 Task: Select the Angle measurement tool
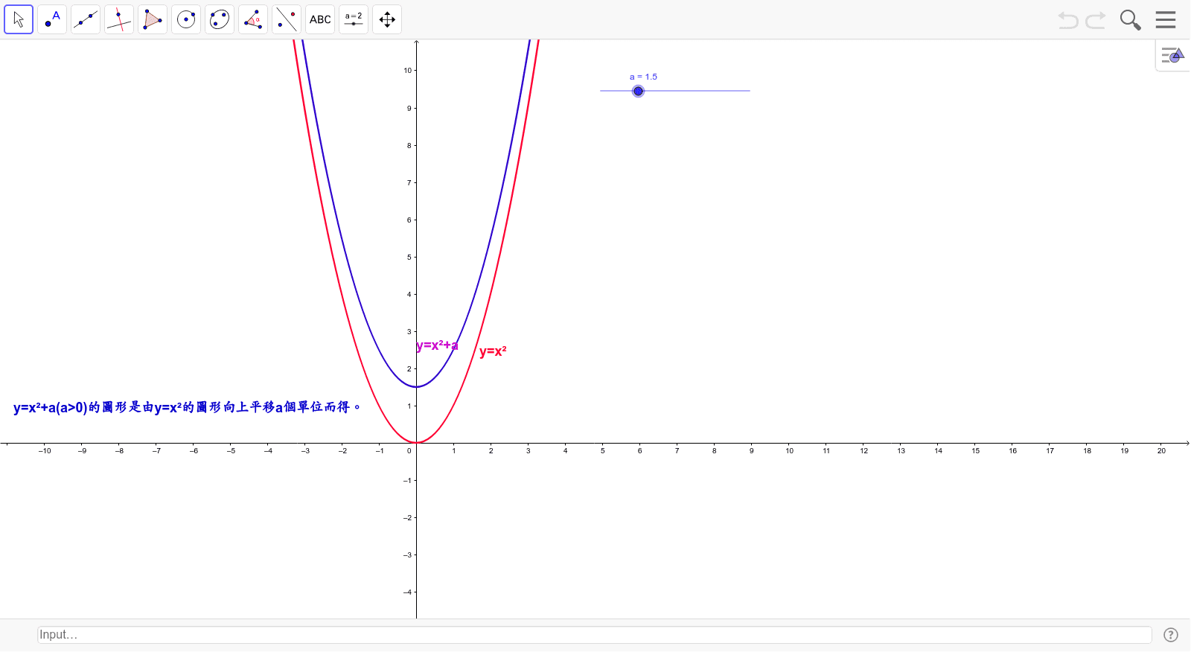[x=253, y=19]
